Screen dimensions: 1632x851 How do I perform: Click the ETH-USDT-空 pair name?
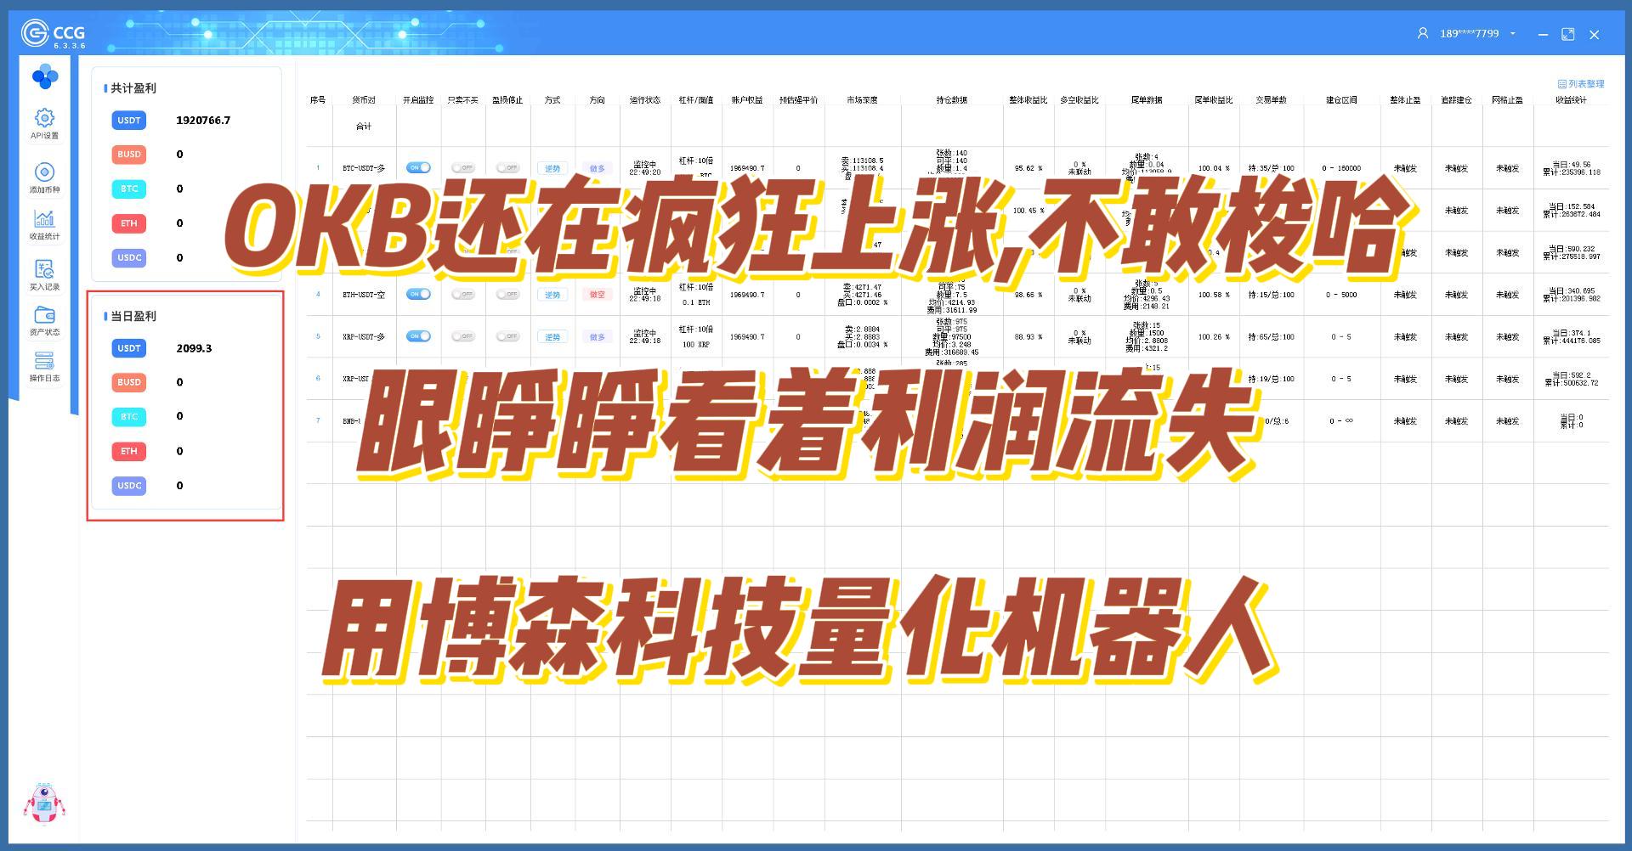click(x=364, y=295)
